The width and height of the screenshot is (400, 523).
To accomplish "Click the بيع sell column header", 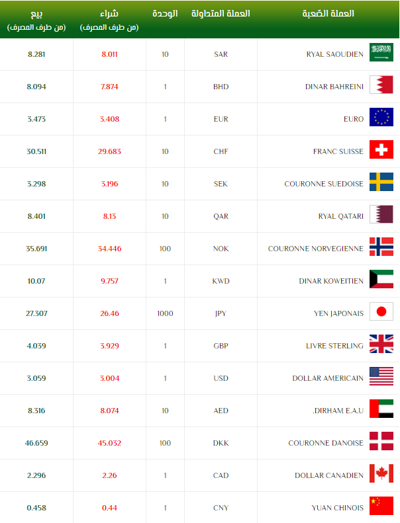I will pyautogui.click(x=36, y=14).
